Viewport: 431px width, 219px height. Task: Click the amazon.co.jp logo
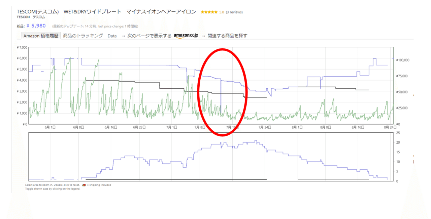[186, 36]
